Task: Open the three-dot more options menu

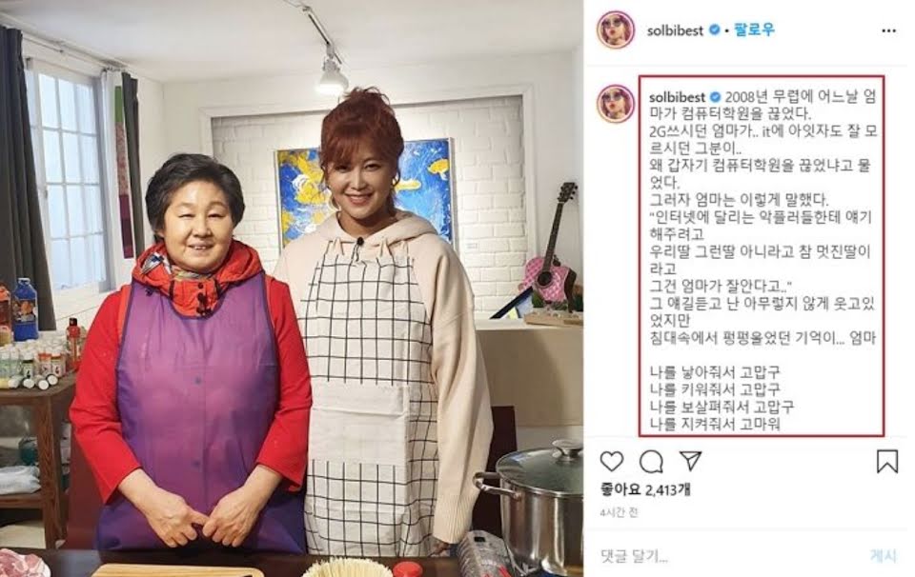Action: pos(888,30)
